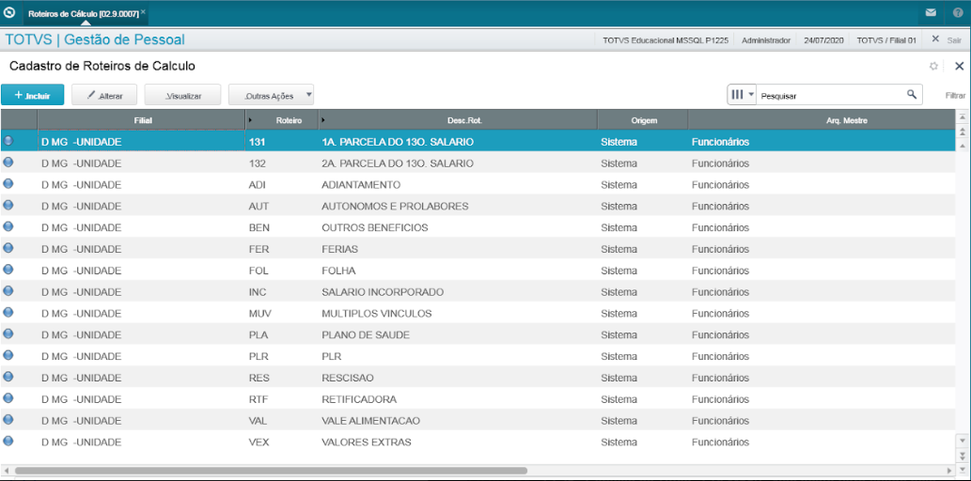Select the 2A. PARCELA DO 13O. SALARIO row

(478, 163)
